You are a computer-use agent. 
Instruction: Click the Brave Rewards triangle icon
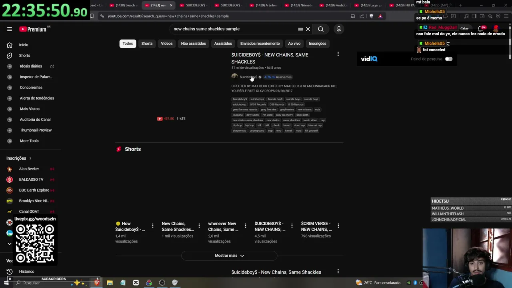tap(380, 16)
